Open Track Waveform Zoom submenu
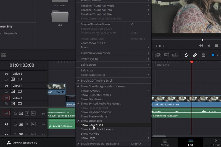 coord(114,53)
